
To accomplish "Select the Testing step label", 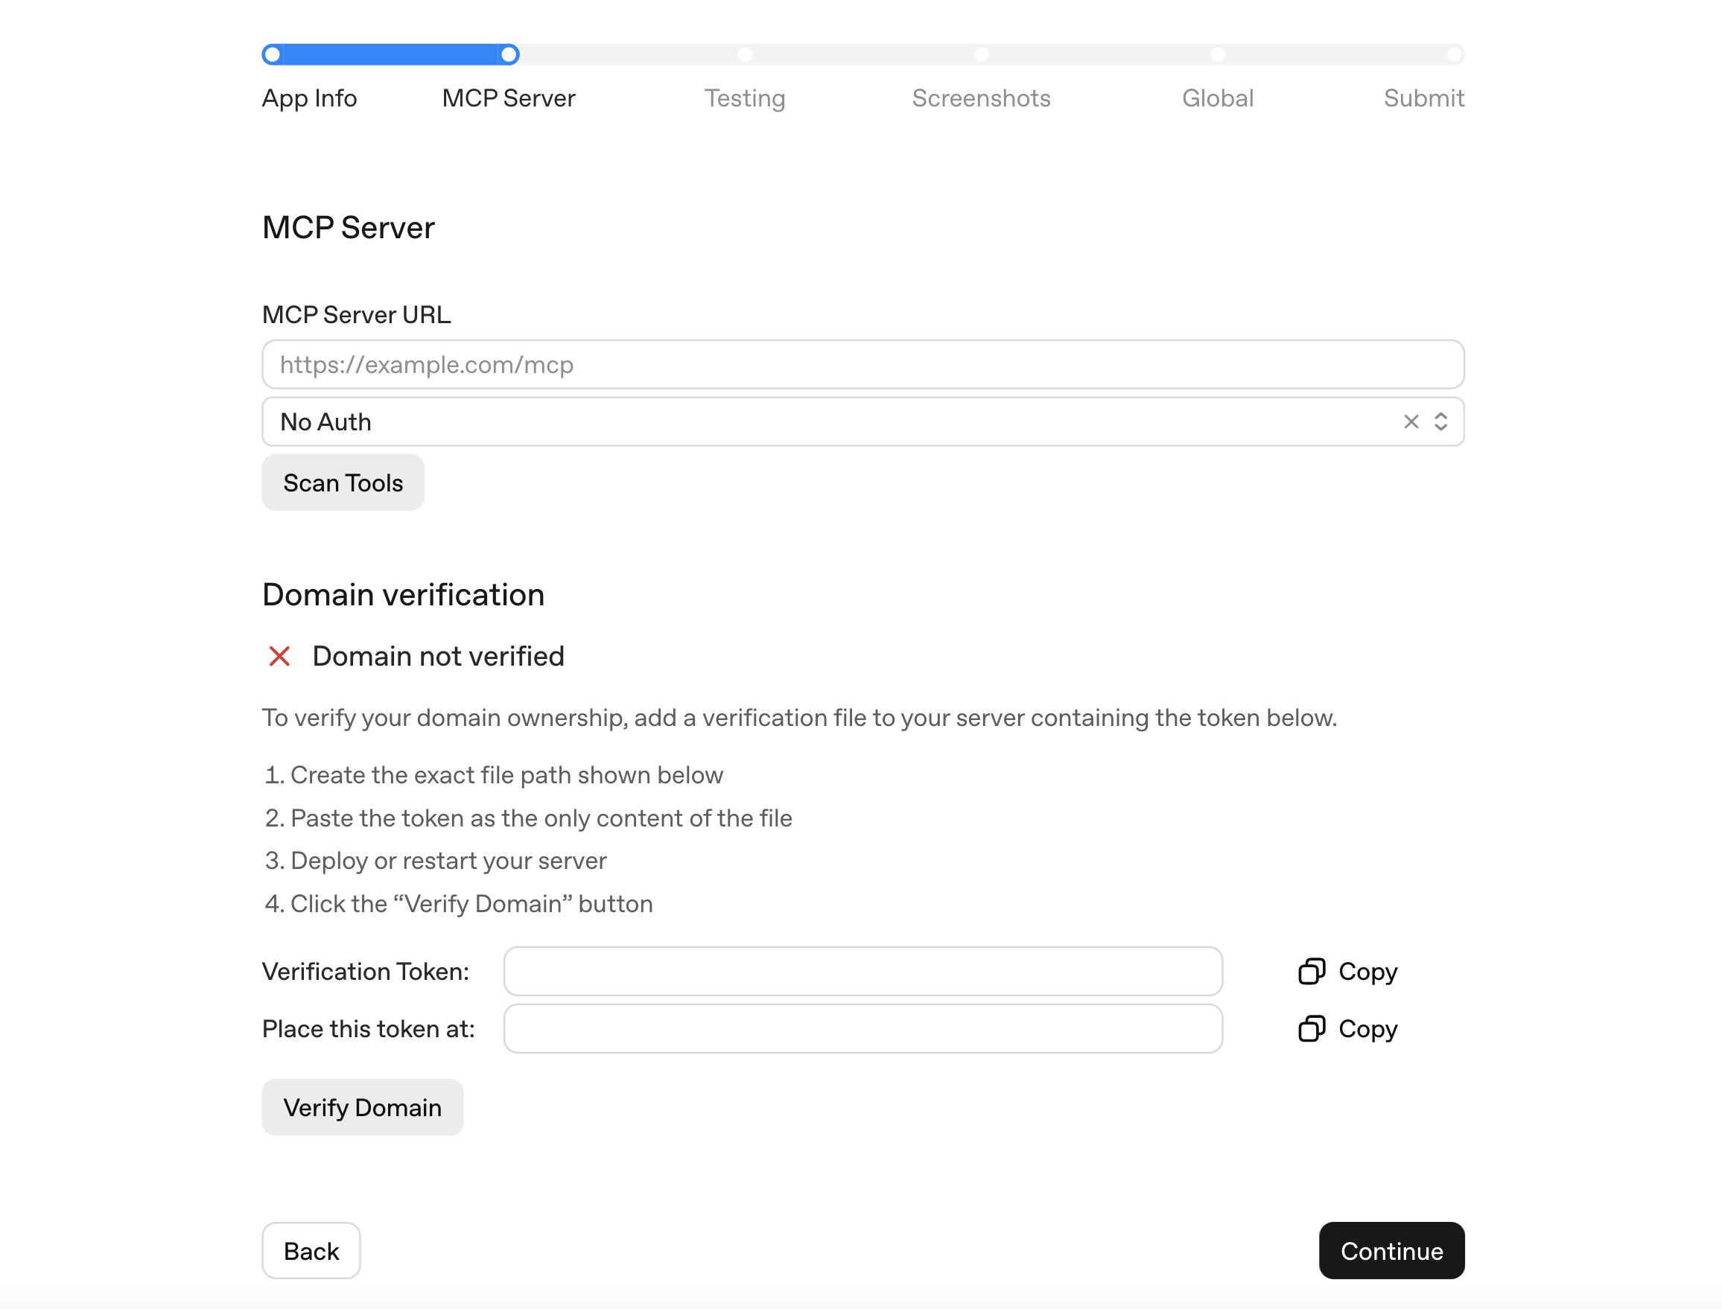I will click(744, 98).
